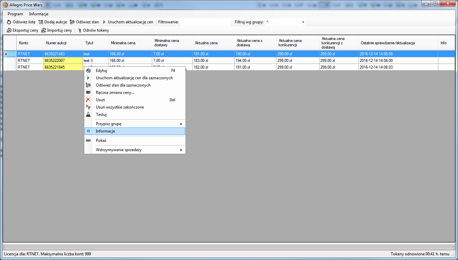Click auction number 6635221483 cell
This screenshot has height=260, width=458.
[x=63, y=54]
